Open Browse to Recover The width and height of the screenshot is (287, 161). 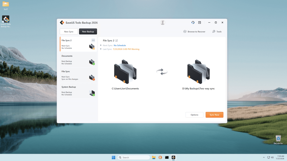pos(194,32)
